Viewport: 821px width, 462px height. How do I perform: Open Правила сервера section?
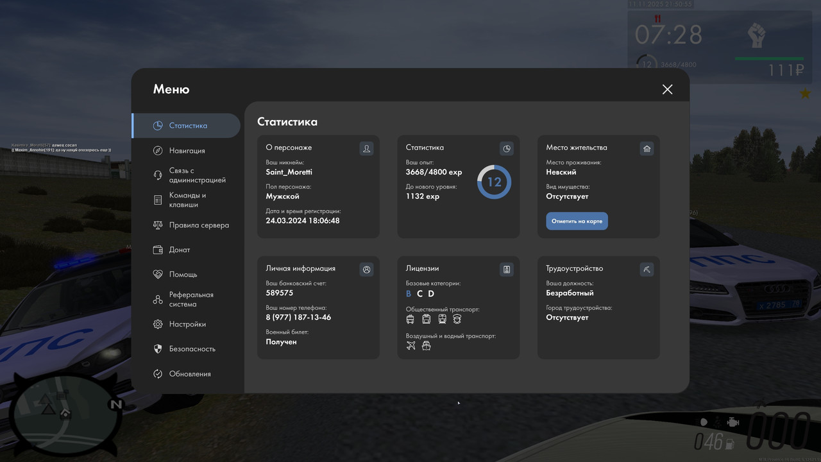tap(186, 225)
